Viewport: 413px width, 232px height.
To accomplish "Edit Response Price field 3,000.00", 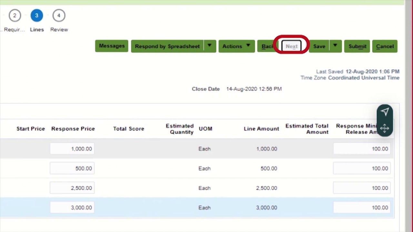I will click(x=72, y=208).
